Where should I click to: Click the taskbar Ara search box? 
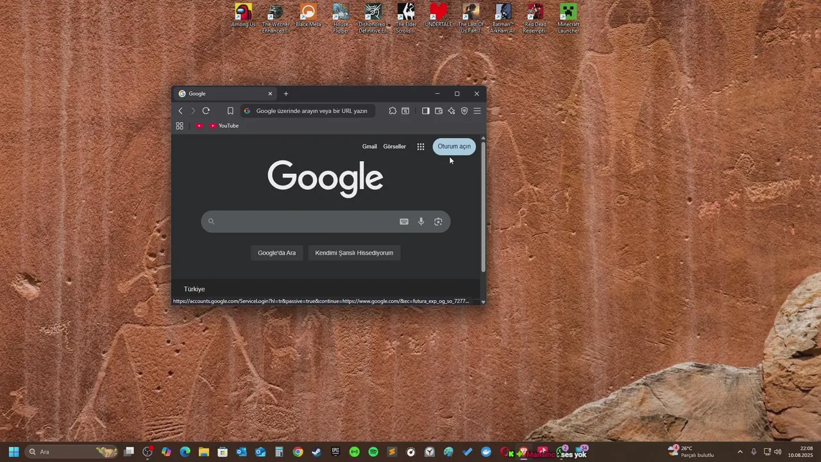[72, 452]
